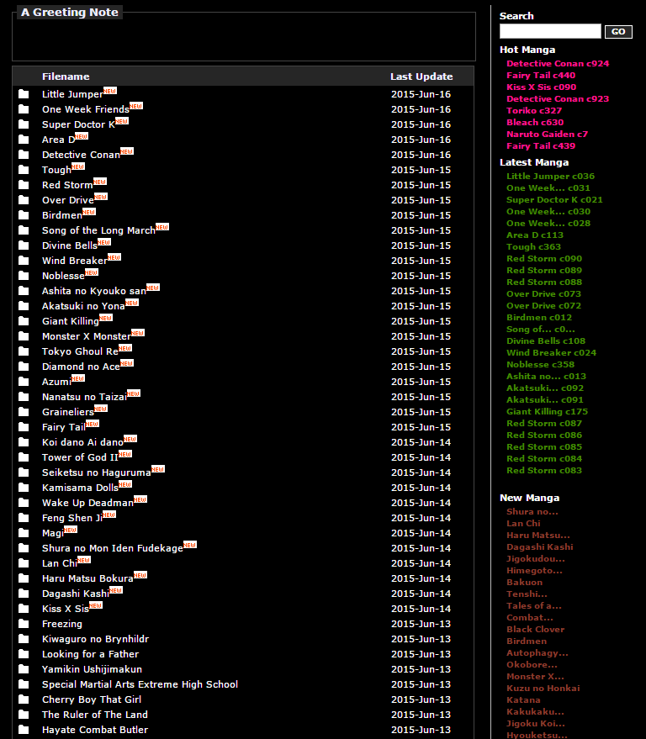Viewport: 646px width, 739px height.
Task: Open Fairy Tail c440 hot manga link
Action: (x=541, y=75)
